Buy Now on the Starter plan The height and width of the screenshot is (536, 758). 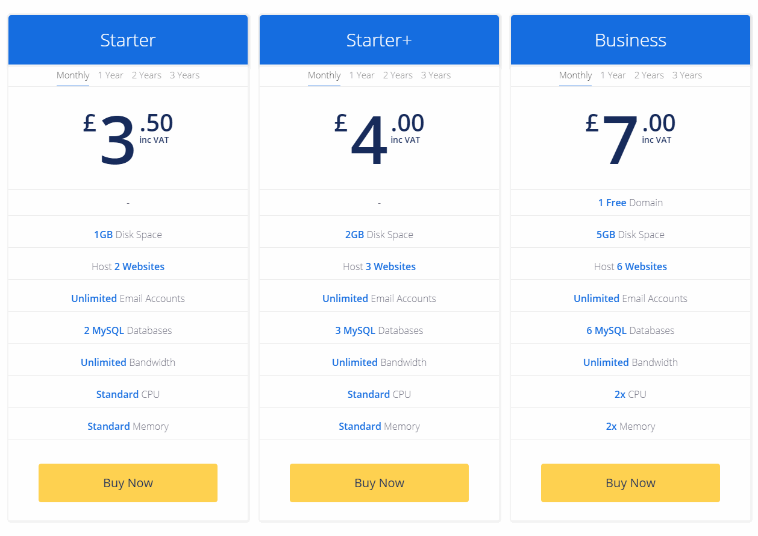128,482
